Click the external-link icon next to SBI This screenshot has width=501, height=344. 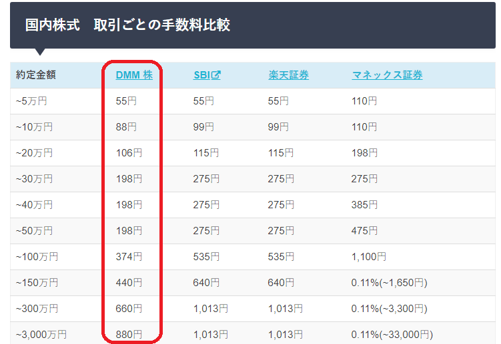tap(216, 75)
